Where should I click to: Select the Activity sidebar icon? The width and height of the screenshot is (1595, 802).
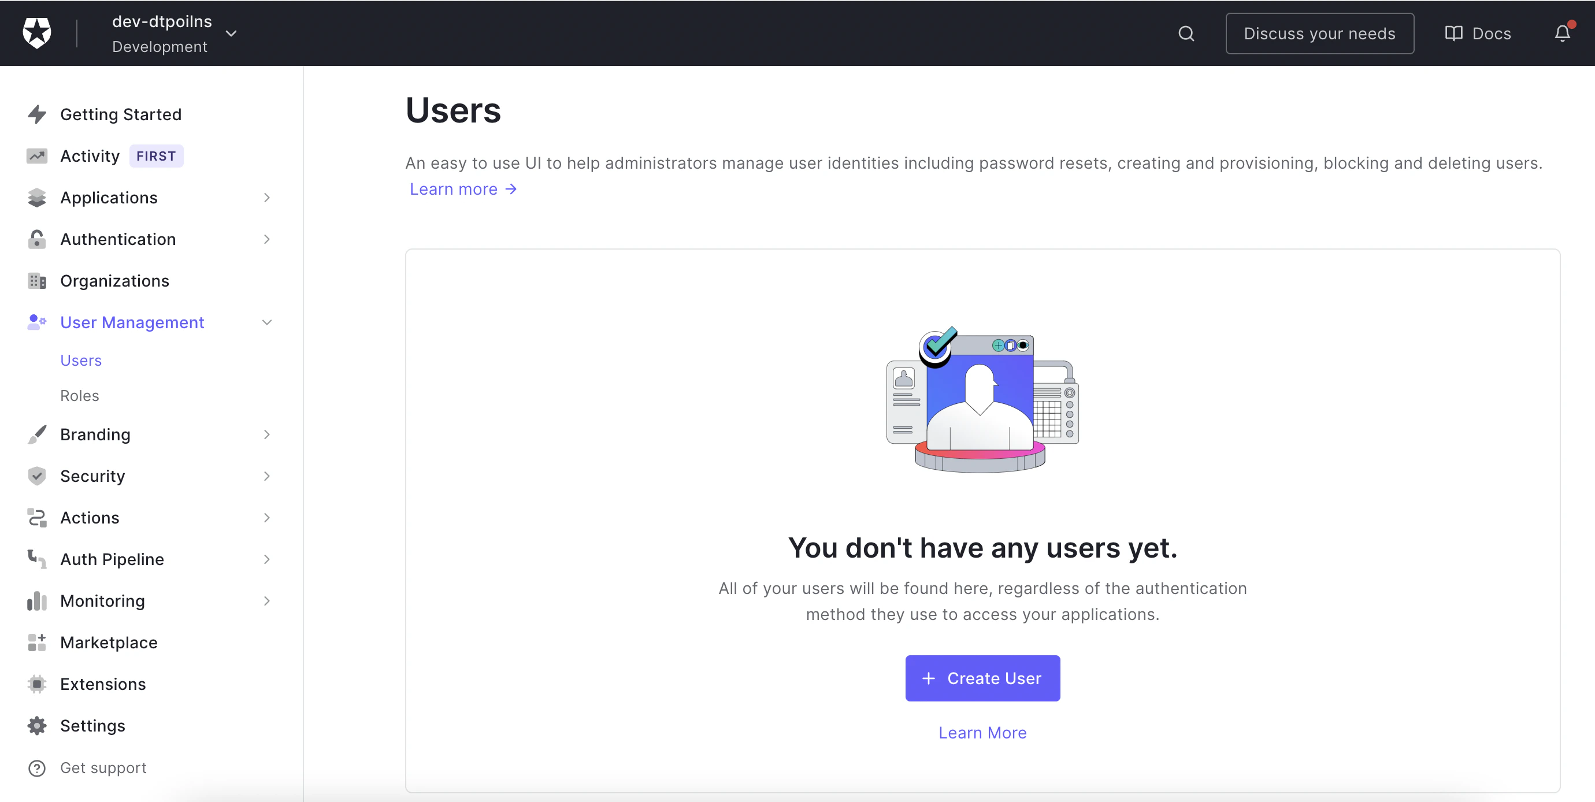click(x=37, y=156)
